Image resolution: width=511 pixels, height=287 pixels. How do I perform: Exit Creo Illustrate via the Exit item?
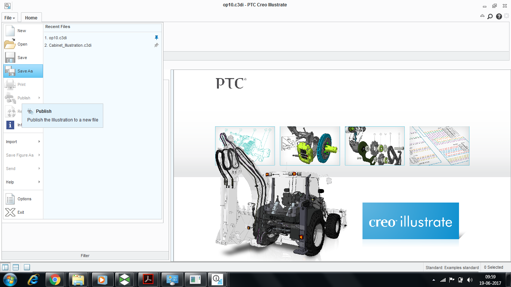pyautogui.click(x=23, y=212)
